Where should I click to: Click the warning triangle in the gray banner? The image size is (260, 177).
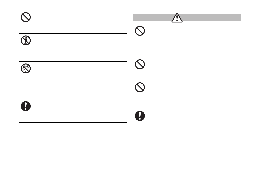click(177, 18)
